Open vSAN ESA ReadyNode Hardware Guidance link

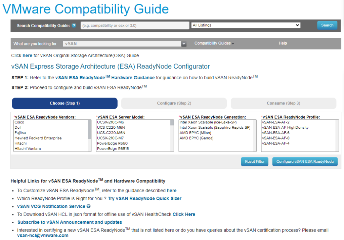[105, 78]
